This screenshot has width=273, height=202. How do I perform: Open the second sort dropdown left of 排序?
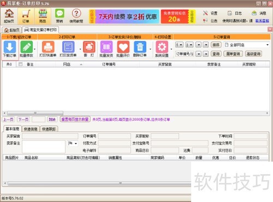189,45
